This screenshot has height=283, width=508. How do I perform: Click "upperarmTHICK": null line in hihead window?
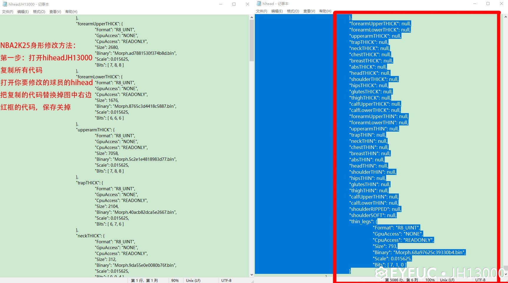click(375, 36)
